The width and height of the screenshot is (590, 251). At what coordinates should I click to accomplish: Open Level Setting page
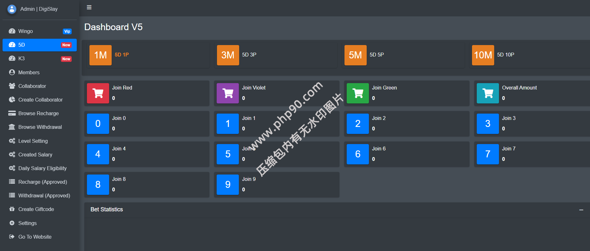[33, 141]
